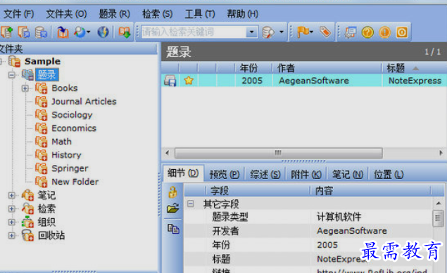The image size is (447, 273).
Task: Expand the 笔记 tree node
Action: pos(12,195)
